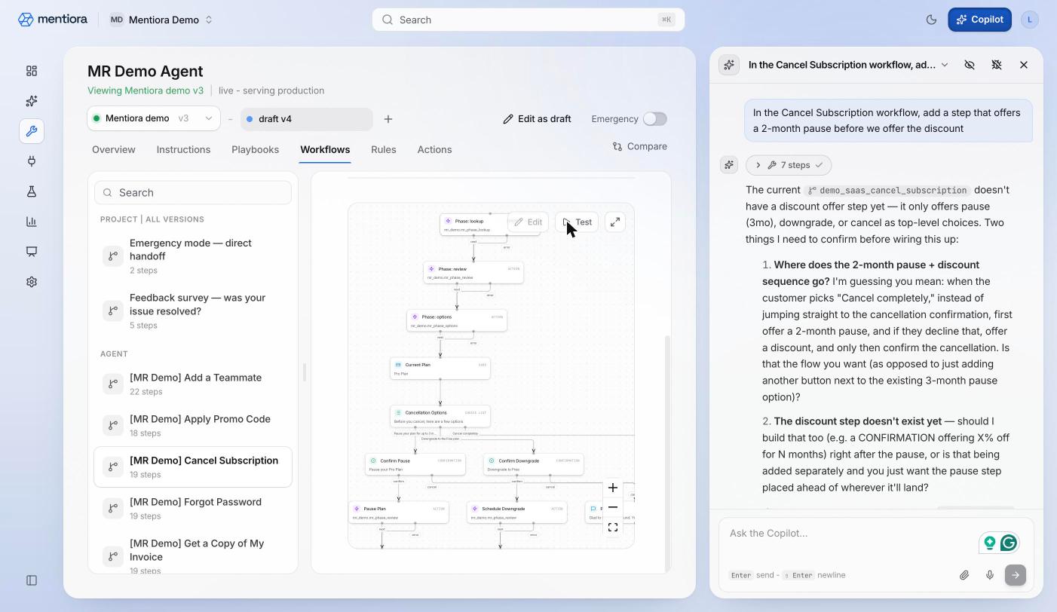This screenshot has width=1057, height=612.
Task: Open the flask testing icon in sidebar
Action: click(32, 191)
